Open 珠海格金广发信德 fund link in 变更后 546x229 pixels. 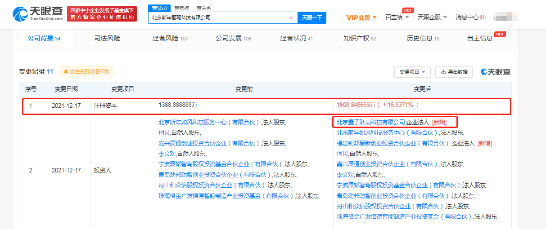(405, 216)
